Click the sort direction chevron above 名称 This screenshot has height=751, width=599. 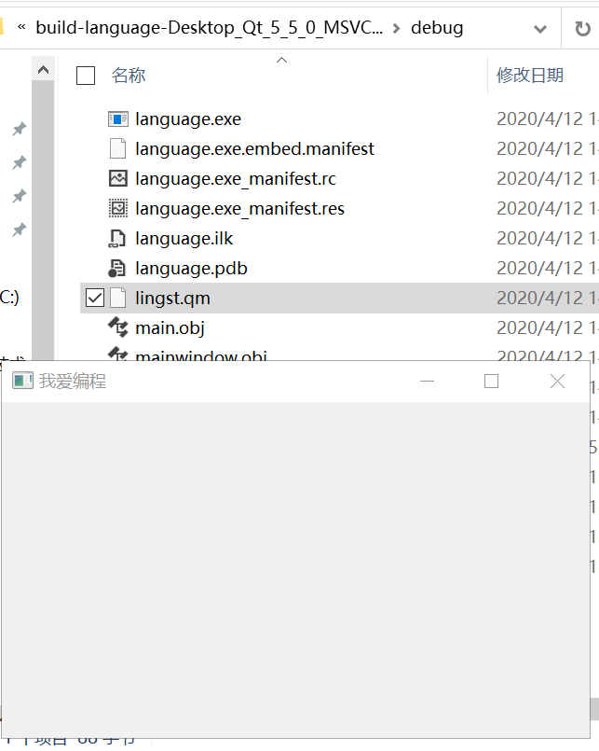tap(280, 60)
